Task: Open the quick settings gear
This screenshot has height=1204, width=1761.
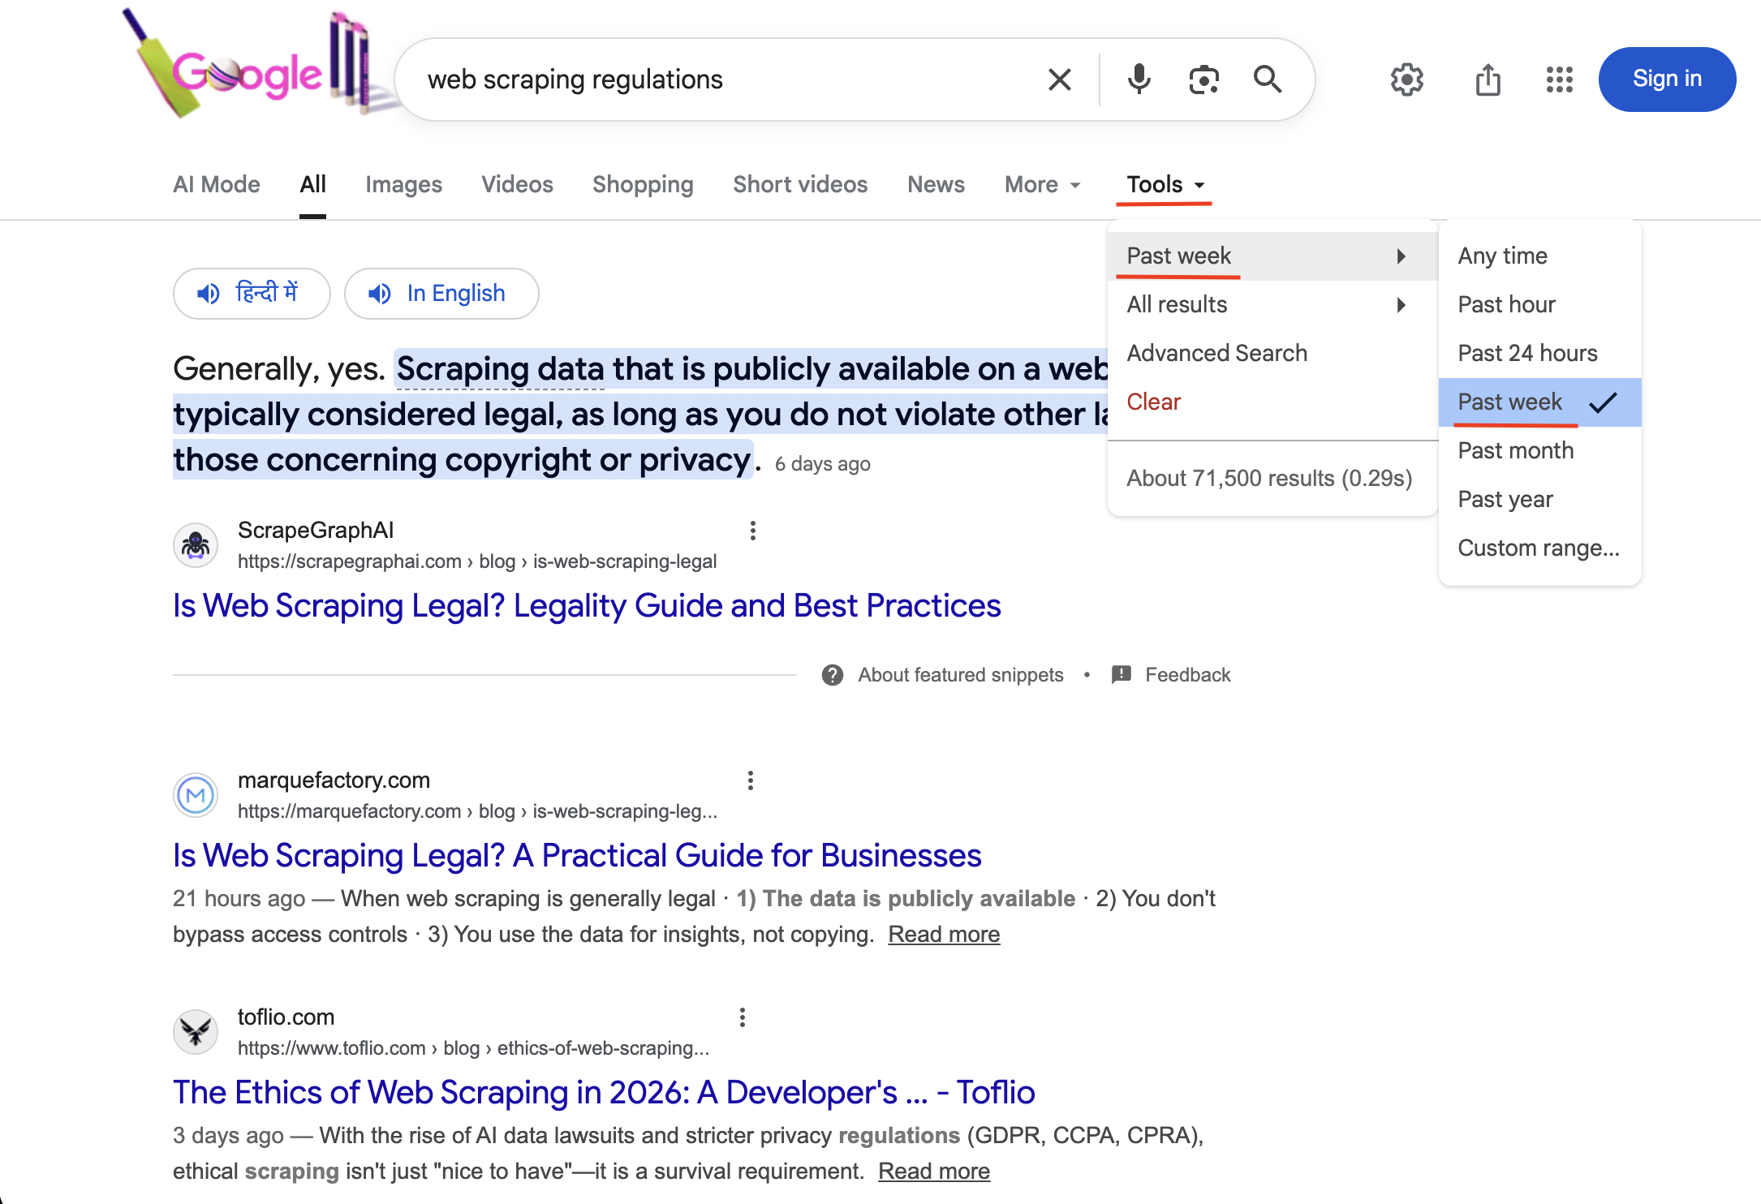Action: click(1407, 80)
